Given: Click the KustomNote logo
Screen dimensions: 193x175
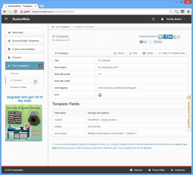Looking at the screenshot, I should [x=21, y=19].
